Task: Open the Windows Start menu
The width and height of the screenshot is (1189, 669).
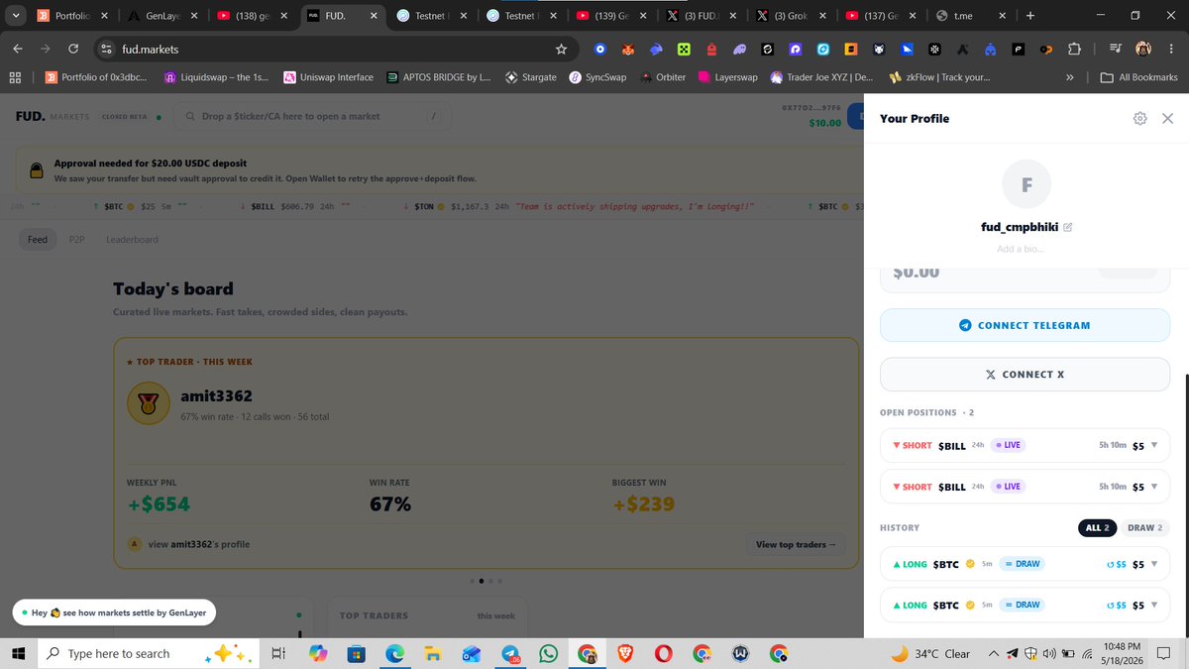Action: point(18,653)
